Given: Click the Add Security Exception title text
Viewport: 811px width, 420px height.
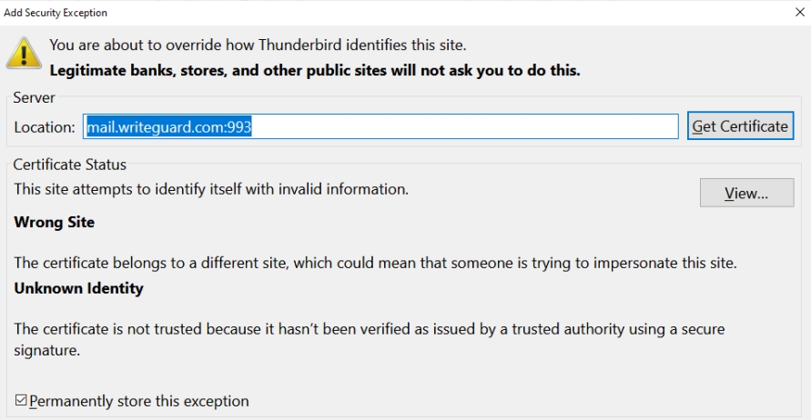Looking at the screenshot, I should [56, 13].
